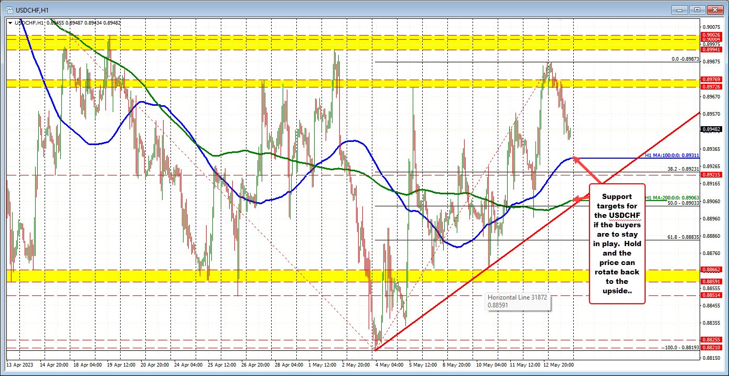
Task: Collapse the OHLC quote header with the triangle
Action: point(11,23)
